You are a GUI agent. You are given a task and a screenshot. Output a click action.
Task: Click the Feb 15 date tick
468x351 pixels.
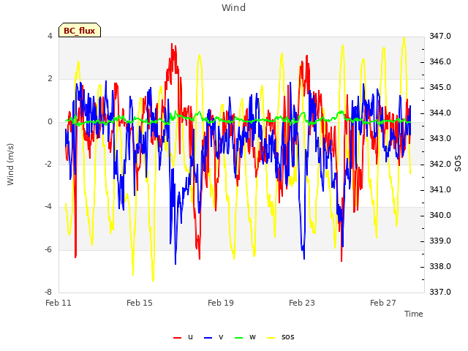click(x=140, y=303)
